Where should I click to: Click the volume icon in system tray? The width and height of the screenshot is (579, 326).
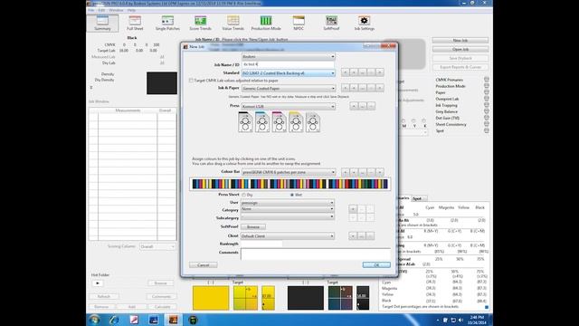tap(460, 320)
